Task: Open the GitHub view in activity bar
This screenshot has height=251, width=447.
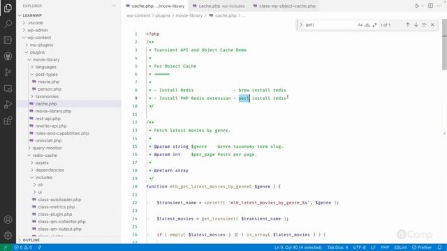Action: (x=8, y=56)
